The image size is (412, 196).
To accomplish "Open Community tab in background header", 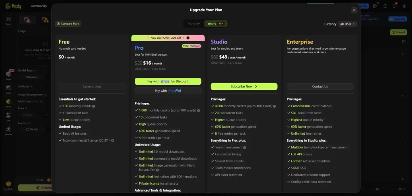I will [39, 6].
